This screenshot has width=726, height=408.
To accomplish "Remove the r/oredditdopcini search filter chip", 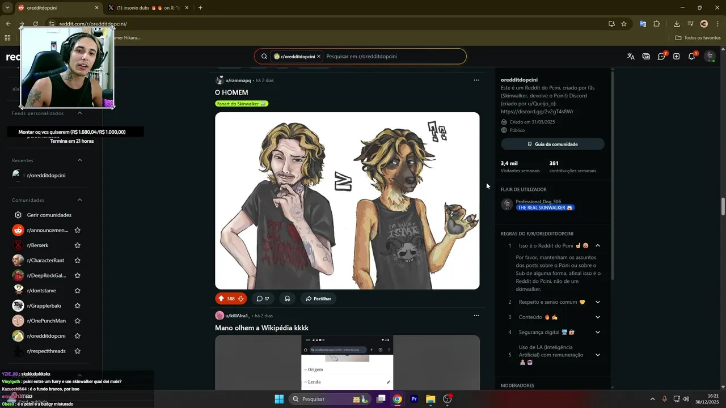I will (319, 57).
